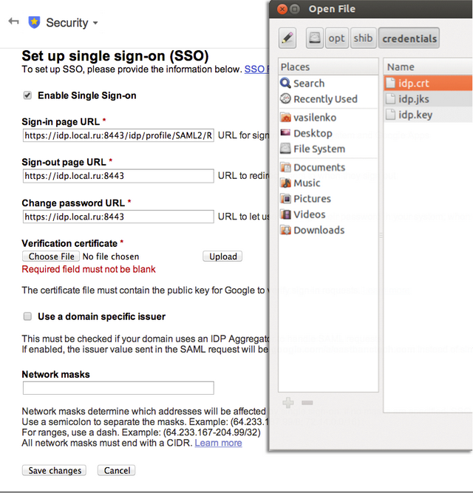Click the Places column header
Screen dimensions: 473x493
(x=328, y=67)
